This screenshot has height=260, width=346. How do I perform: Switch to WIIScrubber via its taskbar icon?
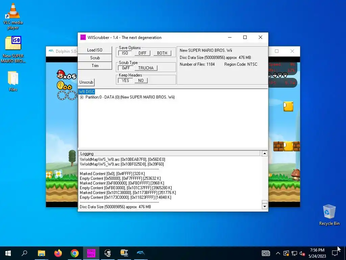pyautogui.click(x=91, y=253)
